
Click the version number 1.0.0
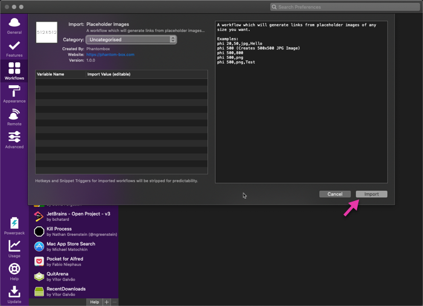pyautogui.click(x=91, y=60)
